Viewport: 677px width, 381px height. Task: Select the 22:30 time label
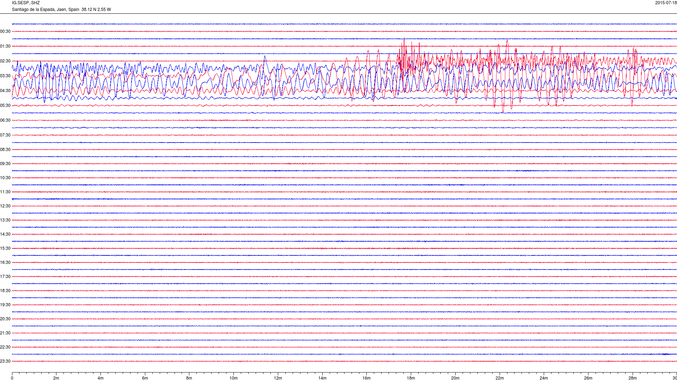click(5, 347)
